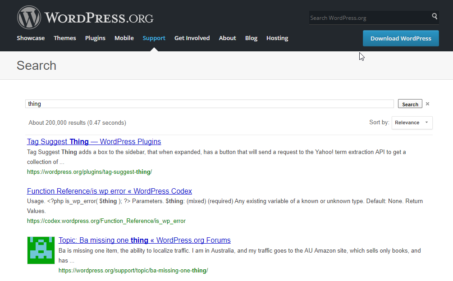Click the codex is_wp_error URL
This screenshot has height=281, width=453.
(x=106, y=221)
